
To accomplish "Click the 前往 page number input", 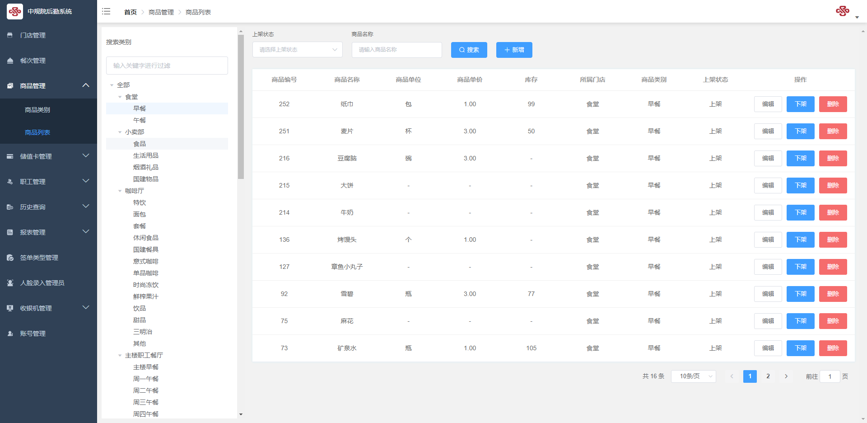I will pyautogui.click(x=830, y=376).
